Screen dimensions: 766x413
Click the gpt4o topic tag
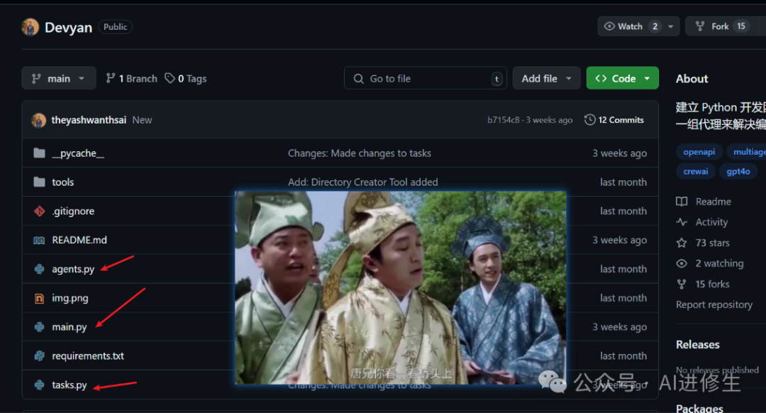(x=738, y=171)
